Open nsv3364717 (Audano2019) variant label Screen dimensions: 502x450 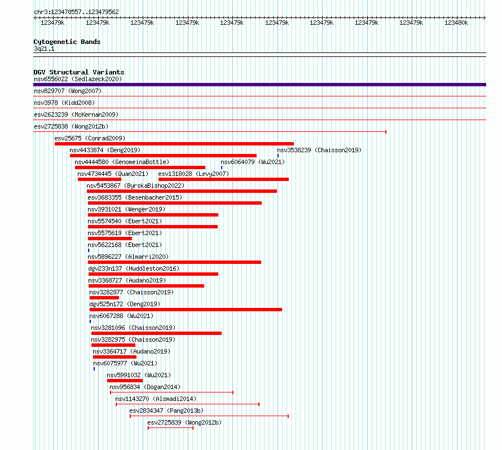pos(131,351)
